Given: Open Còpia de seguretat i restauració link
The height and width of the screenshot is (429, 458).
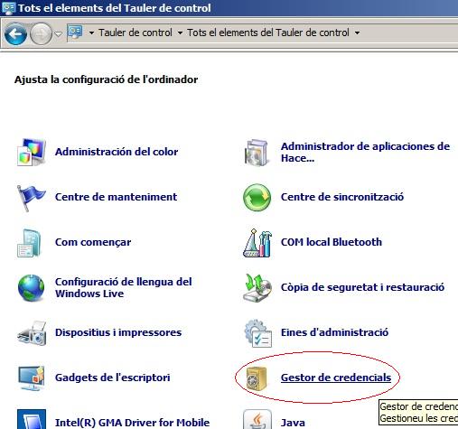Looking at the screenshot, I should [362, 287].
